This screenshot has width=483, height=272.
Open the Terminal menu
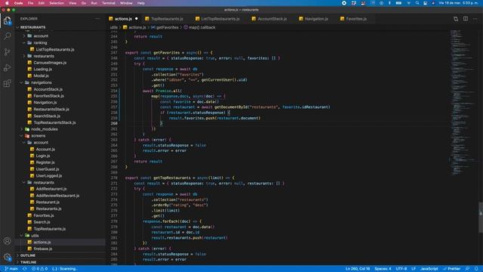[x=109, y=3]
